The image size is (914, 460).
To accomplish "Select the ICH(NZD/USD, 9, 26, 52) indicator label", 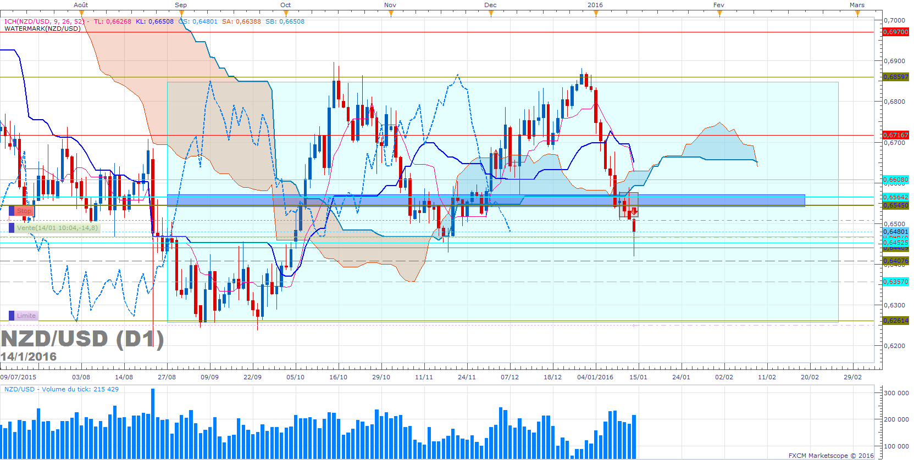I will point(45,21).
